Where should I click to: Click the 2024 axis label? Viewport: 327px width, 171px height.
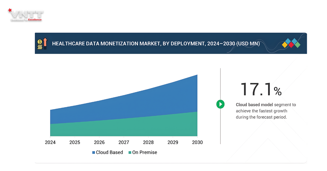pos(50,142)
